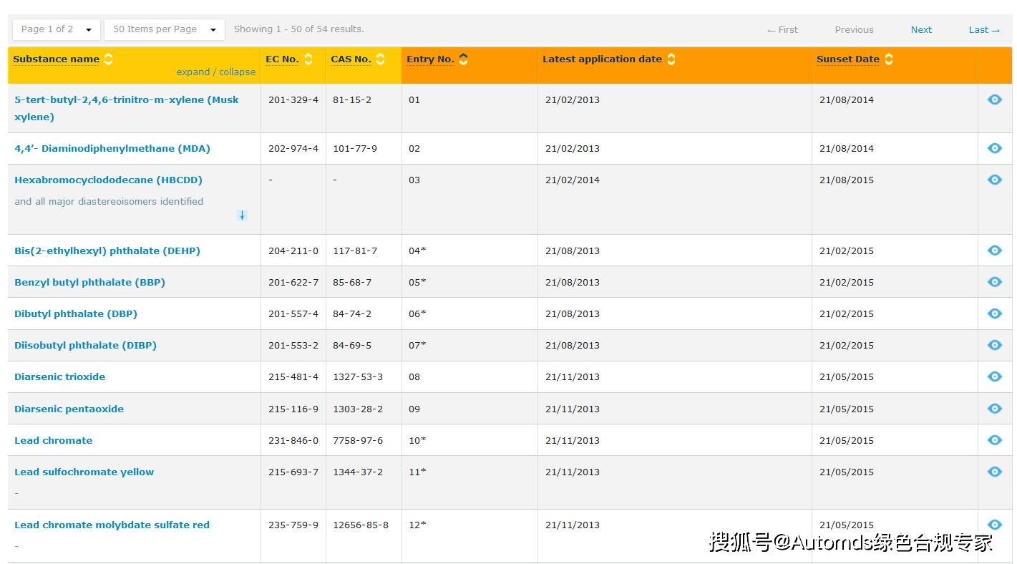
Task: View Lead chromate details with eye icon
Action: [x=994, y=440]
